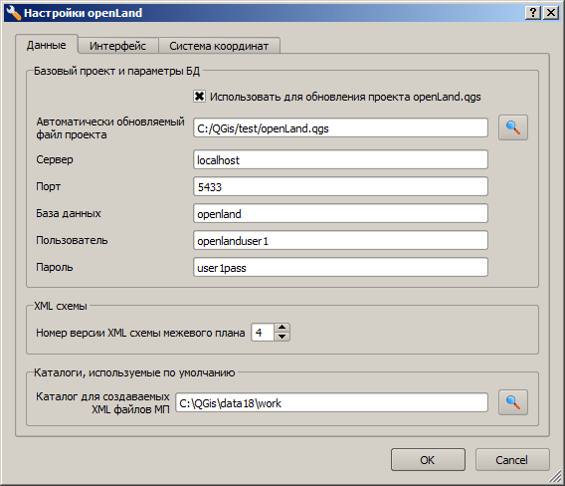Click the resize grip in the dialog corner

coord(555,476)
